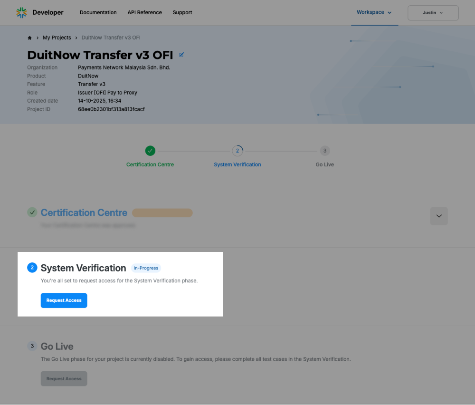Click the checkmark icon beside Certification Centre heading
The height and width of the screenshot is (405, 475).
[x=32, y=212]
